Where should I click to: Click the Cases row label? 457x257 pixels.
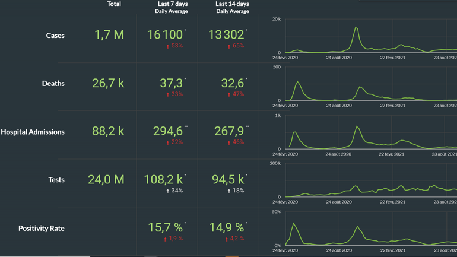tap(55, 36)
